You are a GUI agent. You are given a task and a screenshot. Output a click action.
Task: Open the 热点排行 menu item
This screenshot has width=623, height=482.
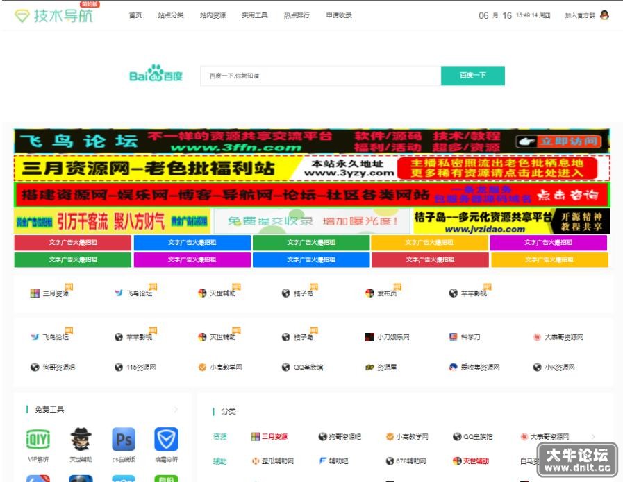pos(297,15)
